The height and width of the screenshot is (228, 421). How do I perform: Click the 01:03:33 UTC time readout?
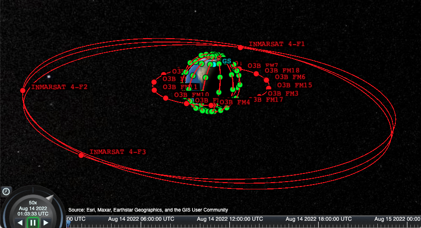pos(33,214)
